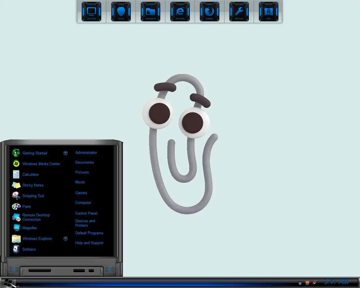
Task: Expand the Windows Explorer jump list arrow
Action: [66, 238]
